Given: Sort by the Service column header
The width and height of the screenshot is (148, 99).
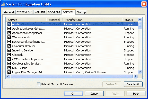Looking at the screenshot, I should pos(26,20).
